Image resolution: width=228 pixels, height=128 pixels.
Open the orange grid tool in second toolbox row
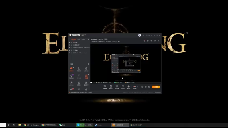tap(86, 76)
